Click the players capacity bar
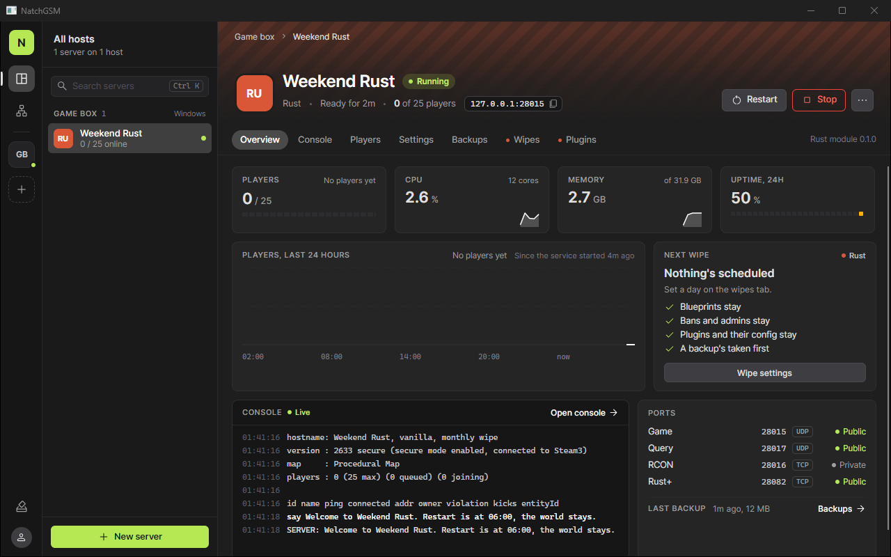The width and height of the screenshot is (891, 557). click(309, 214)
